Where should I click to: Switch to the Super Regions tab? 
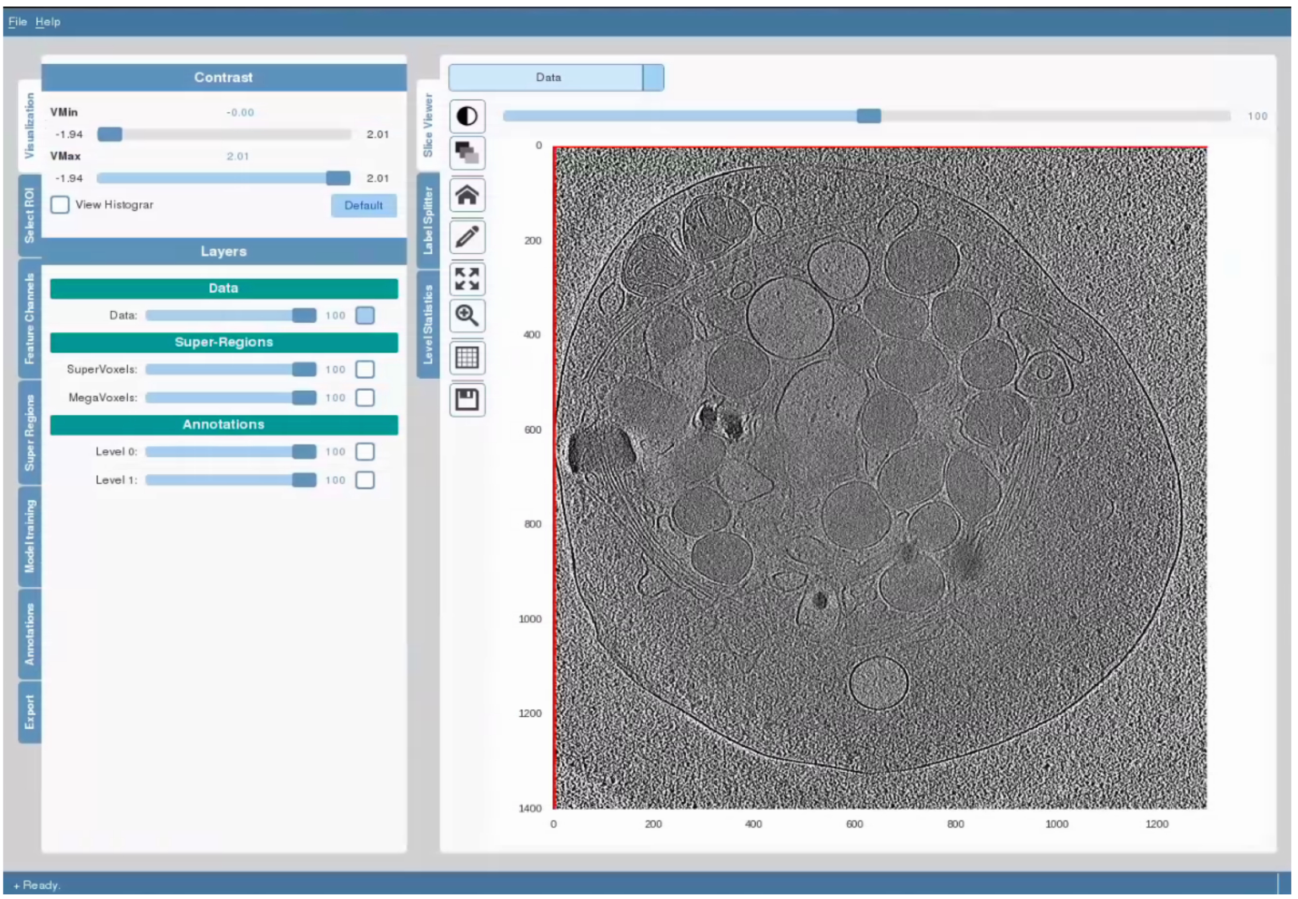[30, 433]
